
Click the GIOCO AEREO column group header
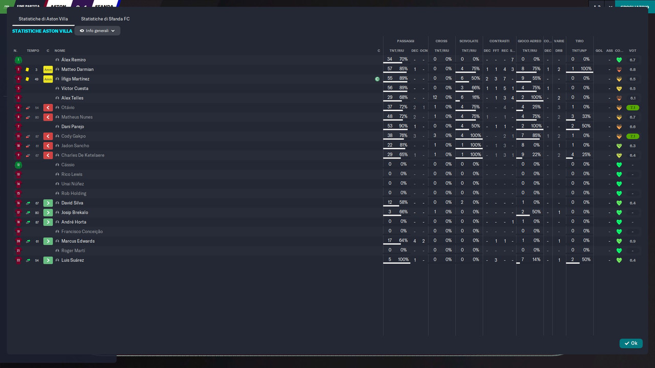pyautogui.click(x=530, y=41)
